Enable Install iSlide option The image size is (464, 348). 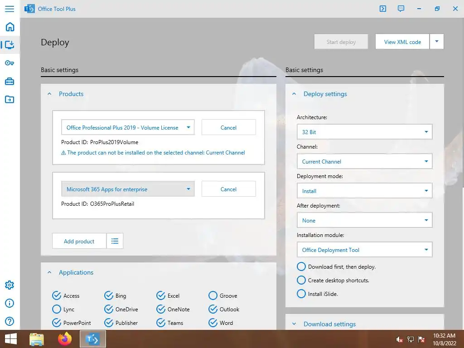click(x=301, y=294)
